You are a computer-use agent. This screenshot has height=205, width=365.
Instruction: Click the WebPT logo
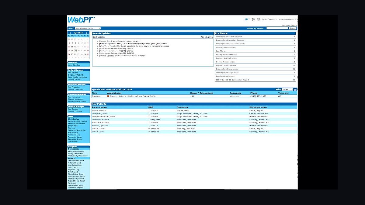[x=81, y=20]
